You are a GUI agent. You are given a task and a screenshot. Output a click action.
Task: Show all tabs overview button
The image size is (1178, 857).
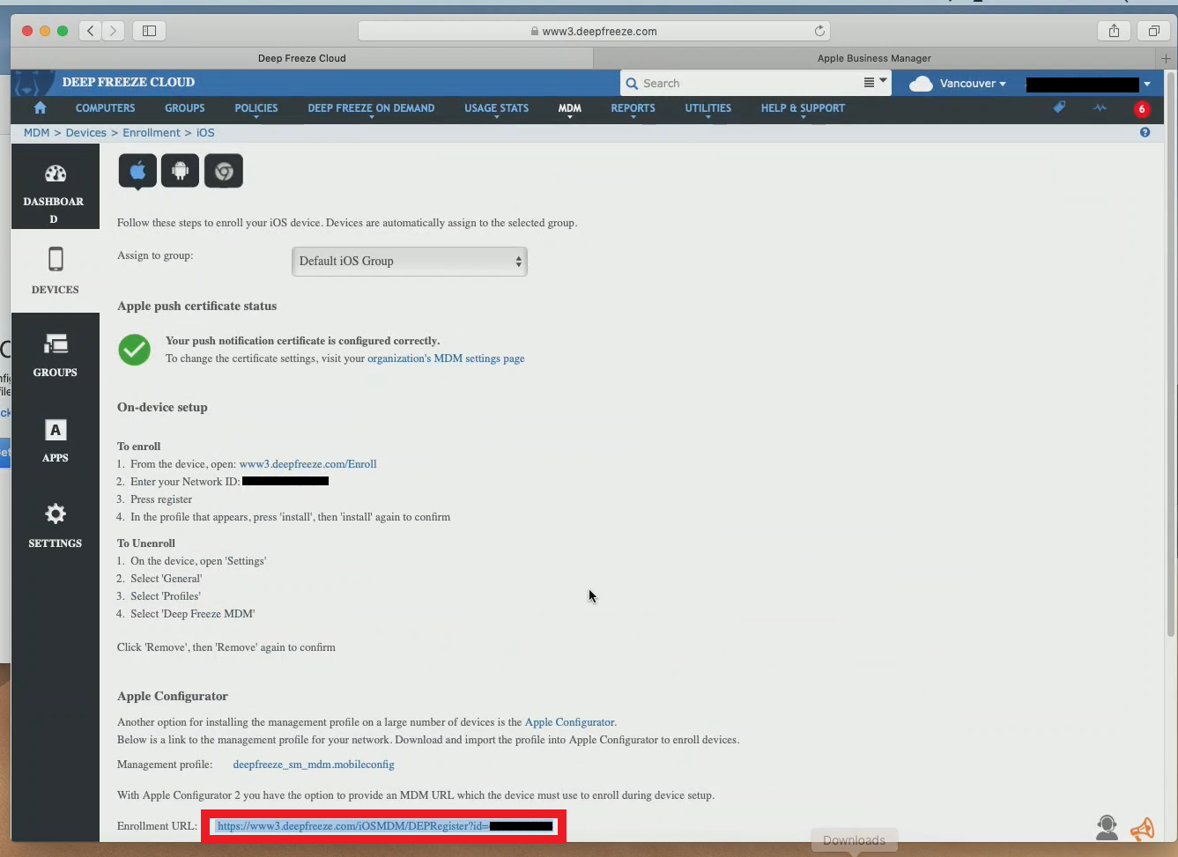pyautogui.click(x=1153, y=31)
